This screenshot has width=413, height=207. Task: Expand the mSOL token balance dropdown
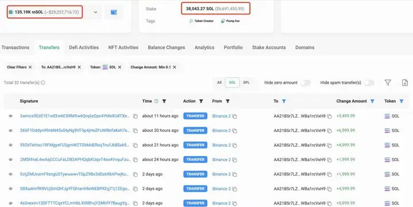click(x=96, y=12)
